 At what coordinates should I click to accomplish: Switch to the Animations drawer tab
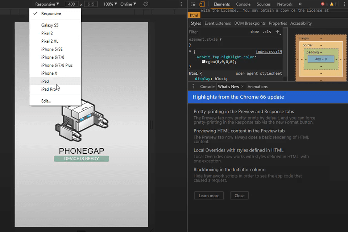tap(257, 87)
